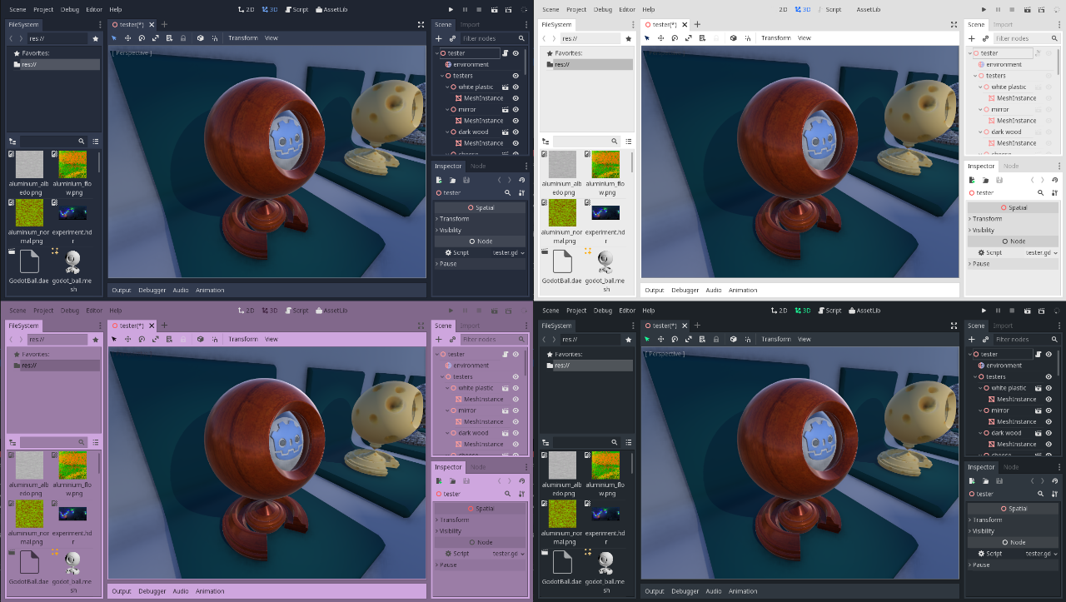Switch to the Node tab in dark grey editor
Image resolution: width=1066 pixels, height=602 pixels.
[x=1011, y=467]
